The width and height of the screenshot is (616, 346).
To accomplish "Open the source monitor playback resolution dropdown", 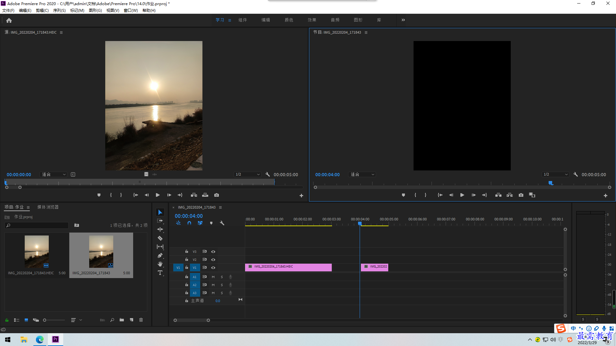I will (248, 175).
